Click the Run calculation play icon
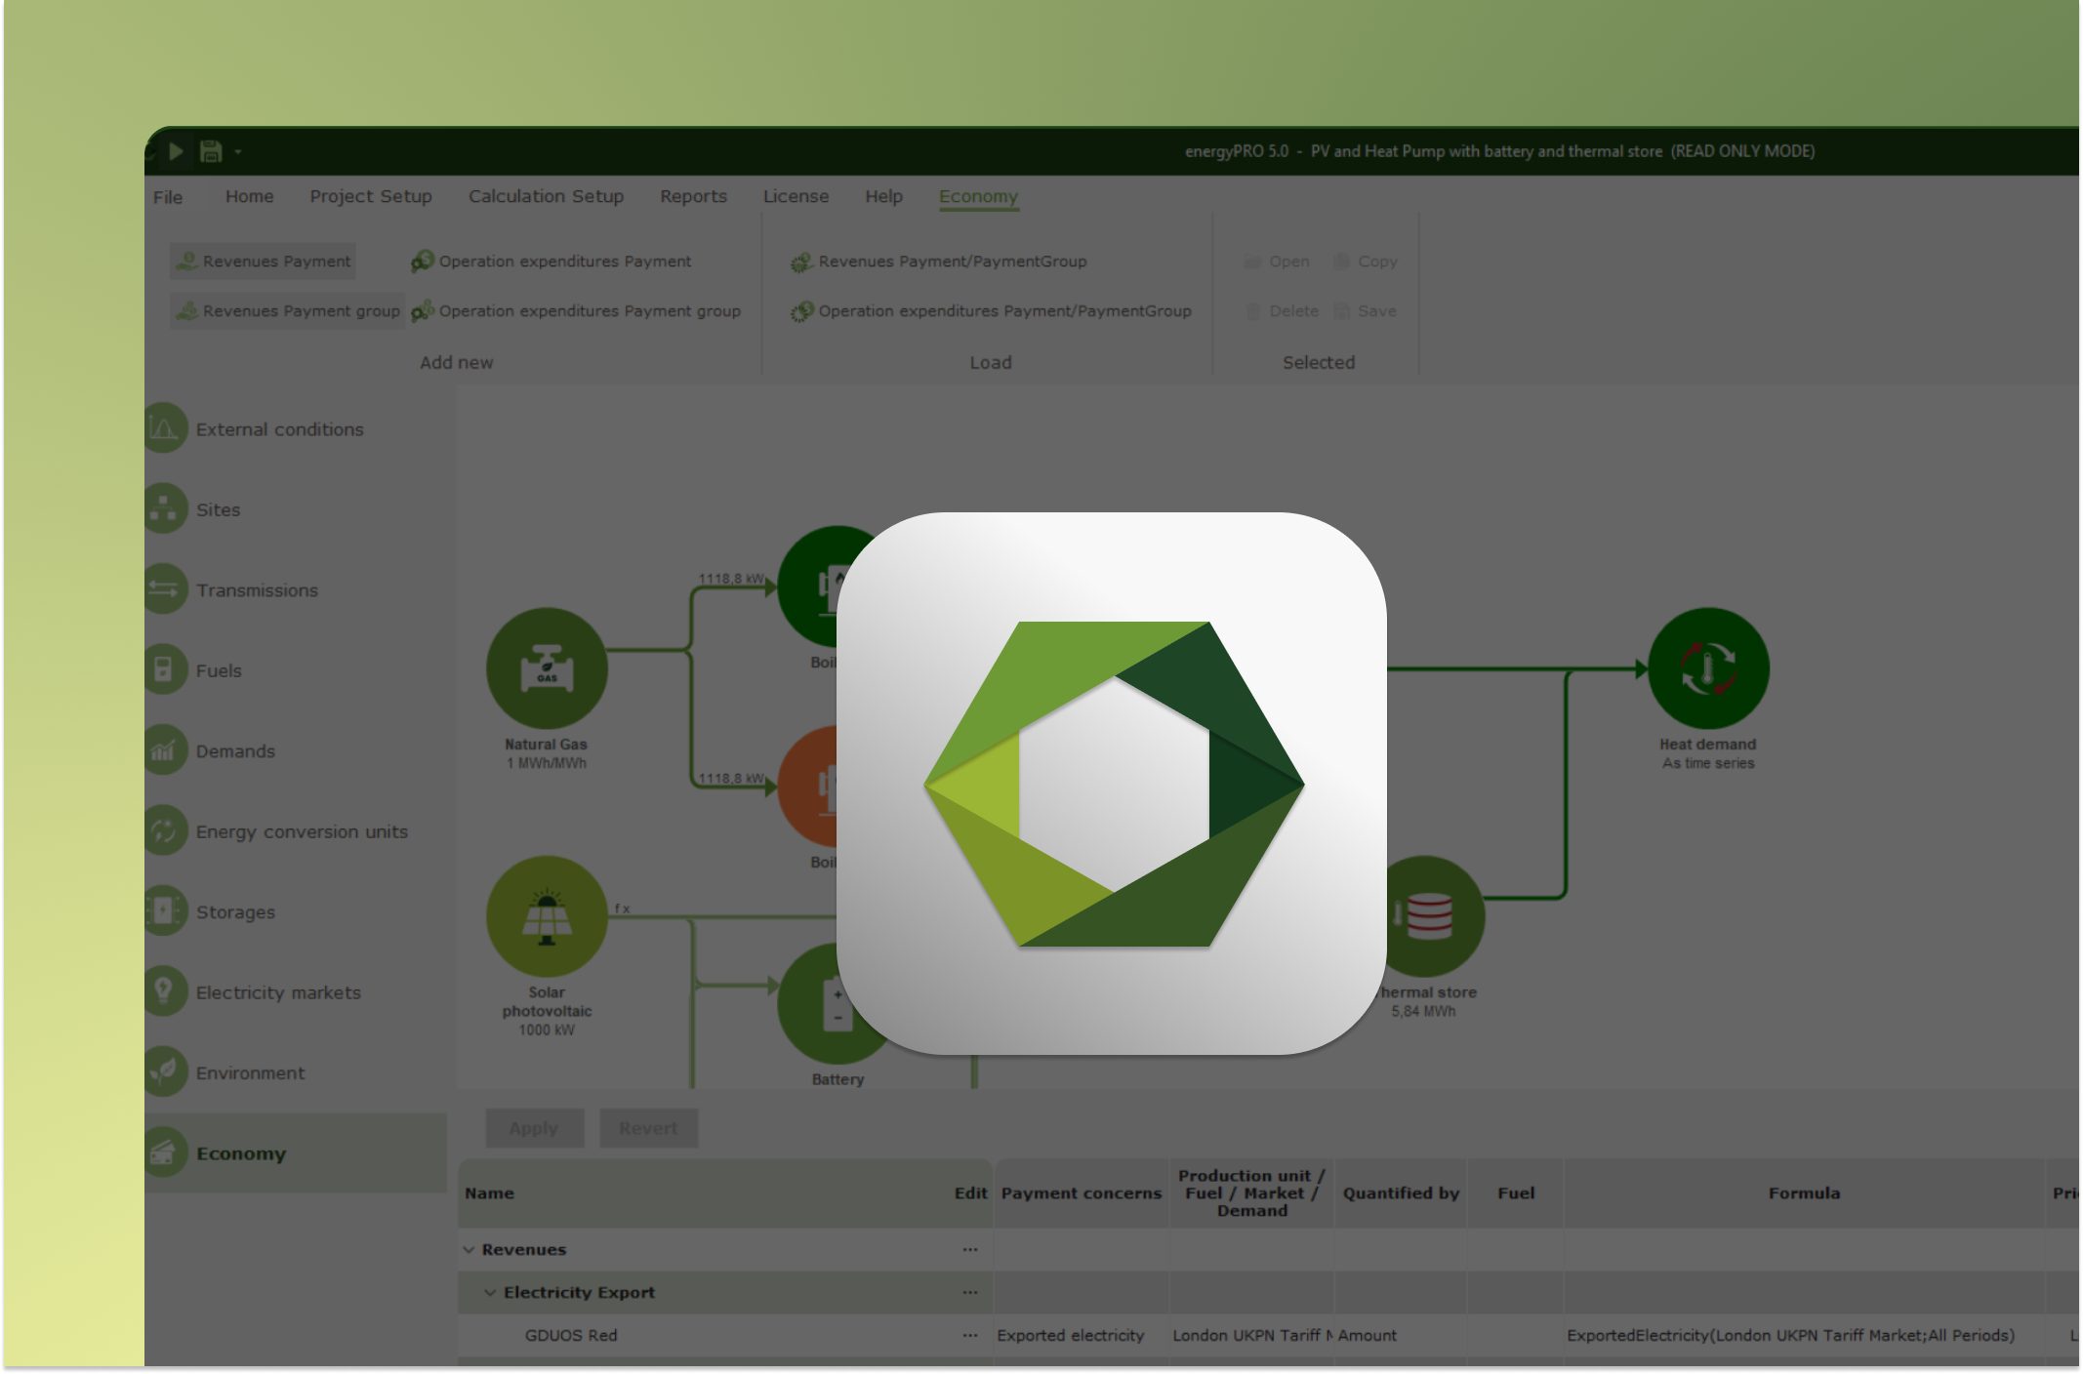Viewport: 2083px width, 1374px height. (176, 151)
